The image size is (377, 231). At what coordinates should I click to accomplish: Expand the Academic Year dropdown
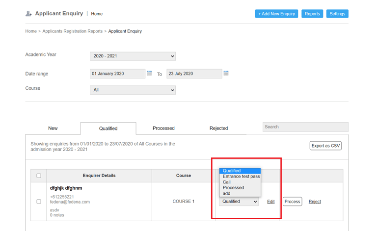point(133,56)
